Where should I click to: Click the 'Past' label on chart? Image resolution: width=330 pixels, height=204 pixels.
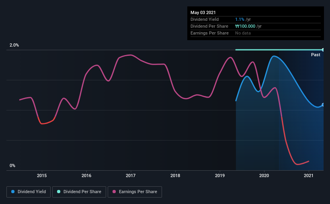point(316,55)
